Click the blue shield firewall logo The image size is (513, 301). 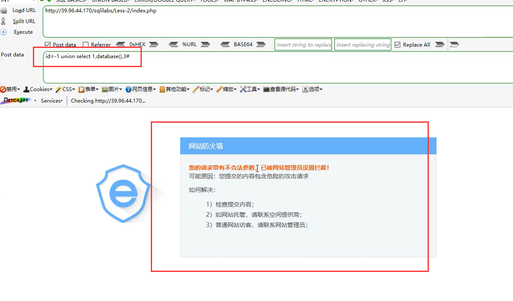pos(124,193)
